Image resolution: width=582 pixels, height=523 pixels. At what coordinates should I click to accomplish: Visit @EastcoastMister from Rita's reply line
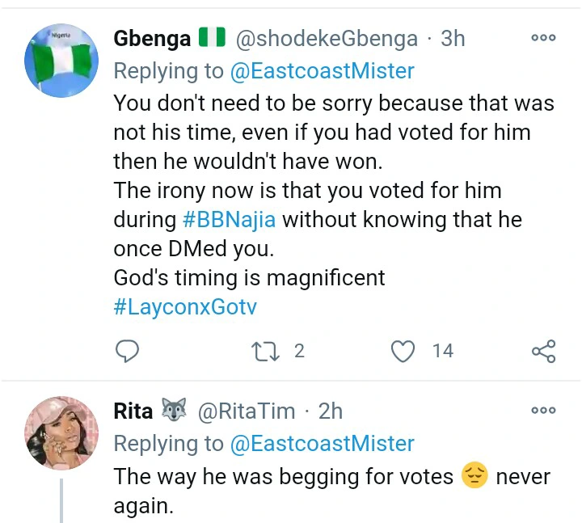322,444
